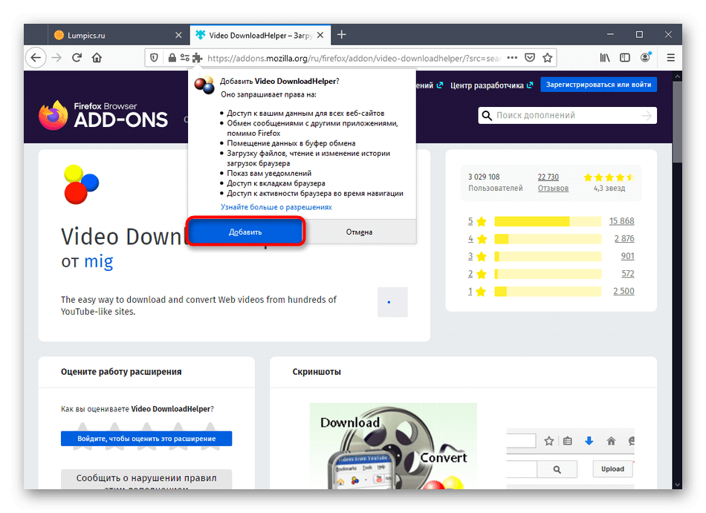Open the 15 868 reviews count
This screenshot has height=513, width=706.
click(622, 221)
